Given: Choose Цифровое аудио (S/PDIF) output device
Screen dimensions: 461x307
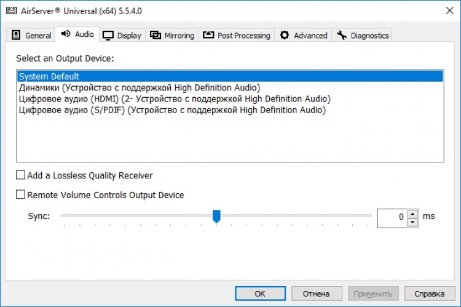Looking at the screenshot, I should [x=171, y=110].
